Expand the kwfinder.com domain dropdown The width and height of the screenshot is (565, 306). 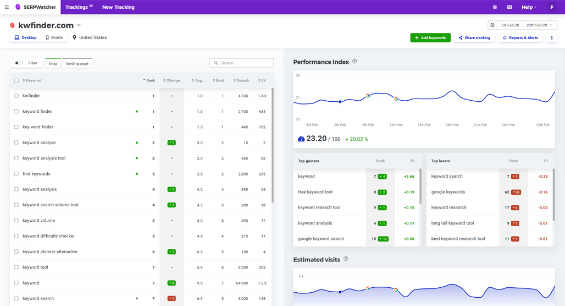[x=79, y=25]
